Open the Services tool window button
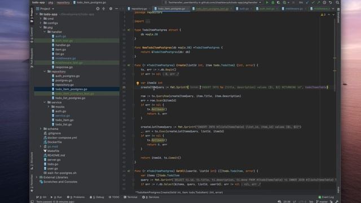The width and height of the screenshot is (361, 203). pos(151,197)
